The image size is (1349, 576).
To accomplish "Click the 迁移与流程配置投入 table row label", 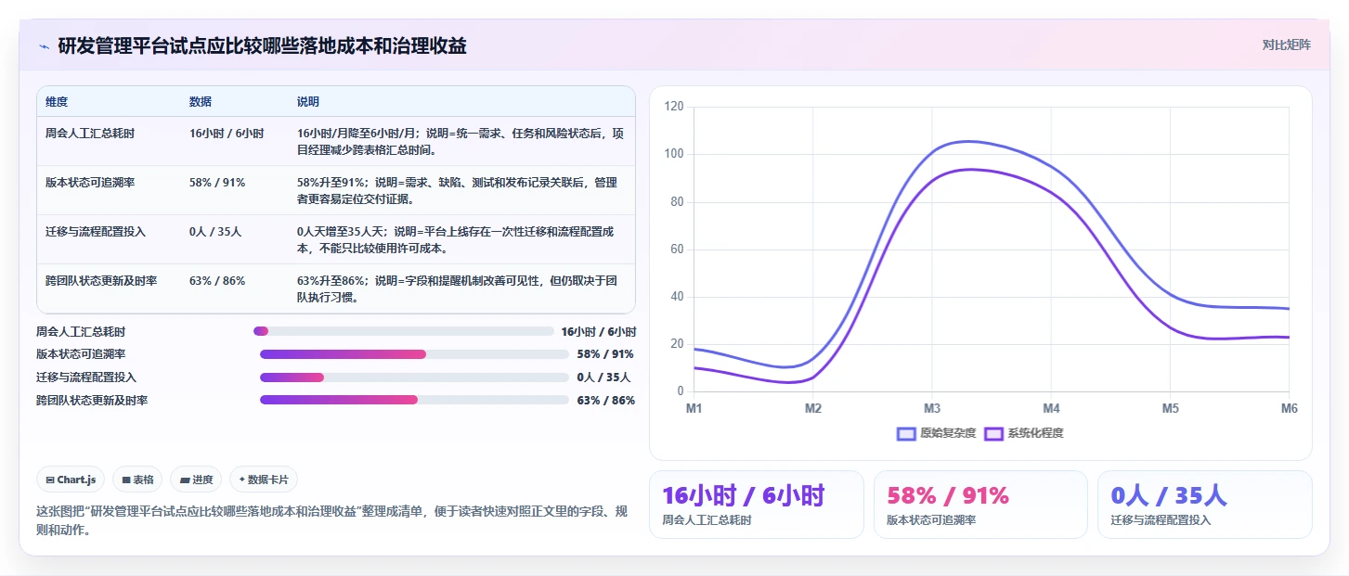I will [95, 232].
